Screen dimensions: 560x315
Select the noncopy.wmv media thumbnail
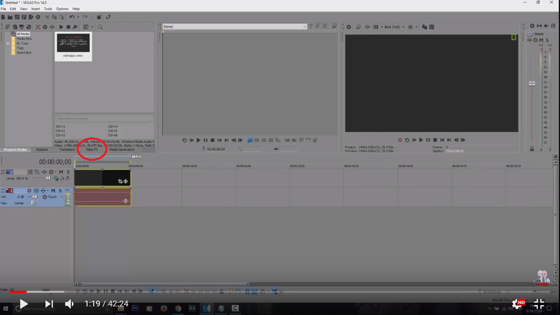(73, 46)
